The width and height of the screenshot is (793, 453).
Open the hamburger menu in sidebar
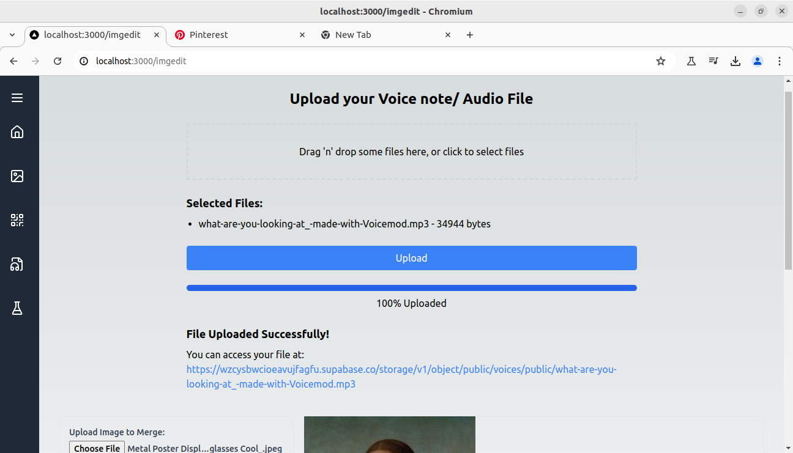[17, 98]
